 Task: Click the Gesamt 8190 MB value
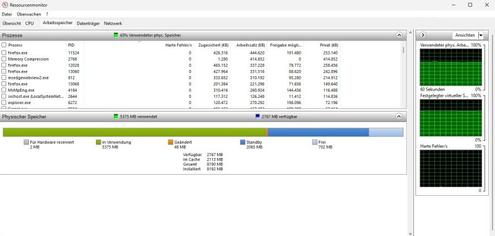[x=215, y=164]
